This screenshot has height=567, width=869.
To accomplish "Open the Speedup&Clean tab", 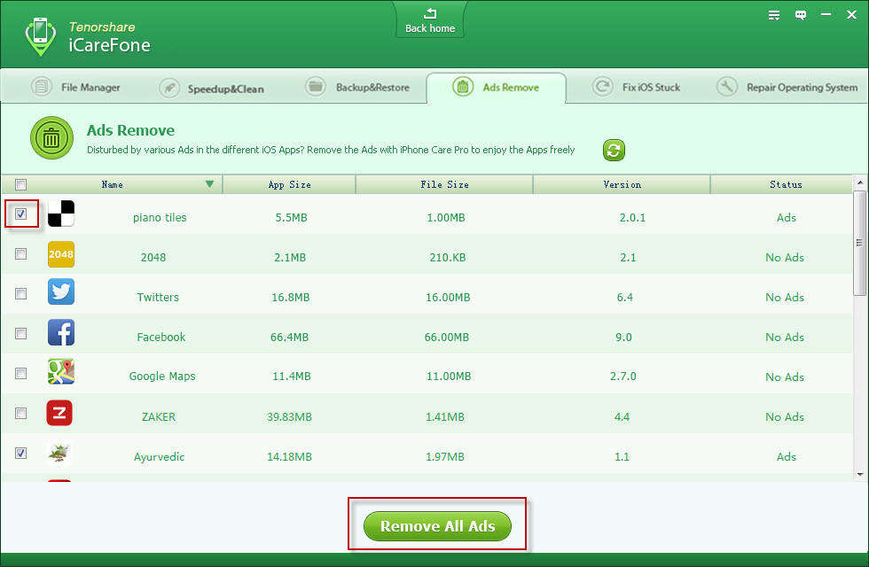I will click(211, 88).
